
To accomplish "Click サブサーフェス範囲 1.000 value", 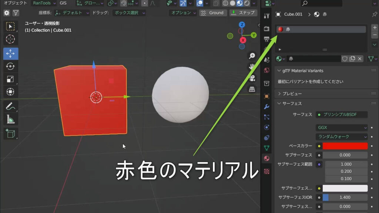I will [346, 164].
